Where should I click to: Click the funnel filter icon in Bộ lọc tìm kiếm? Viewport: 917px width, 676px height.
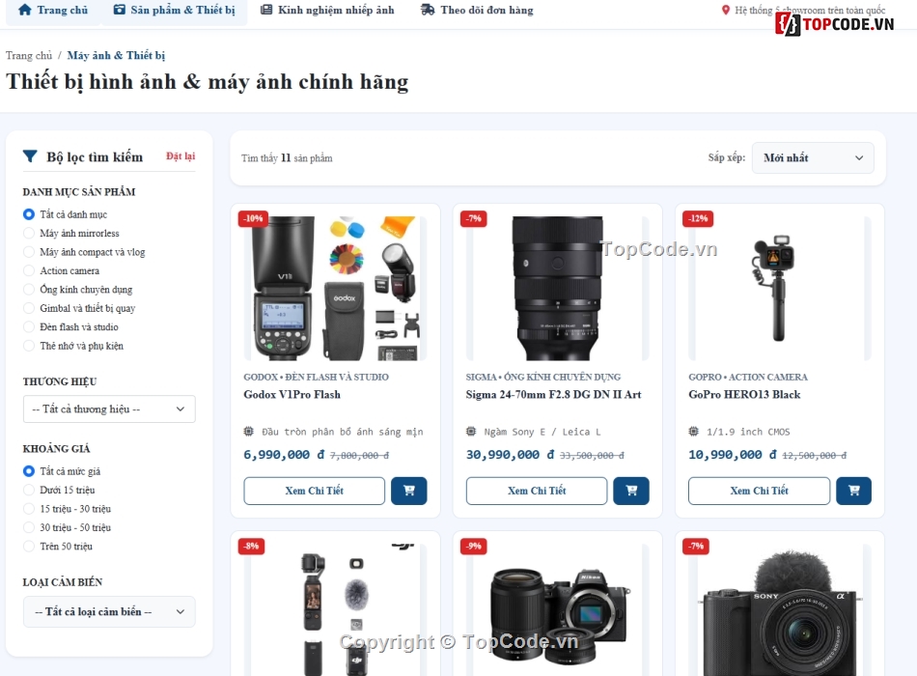click(x=30, y=156)
